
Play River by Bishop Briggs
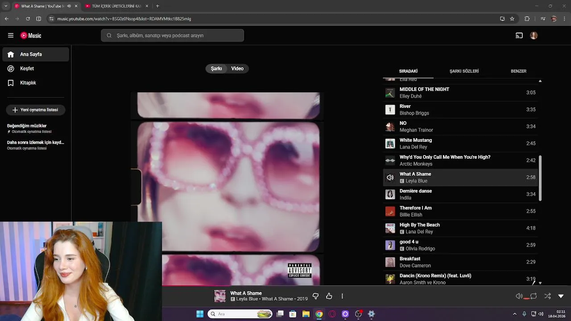point(460,110)
